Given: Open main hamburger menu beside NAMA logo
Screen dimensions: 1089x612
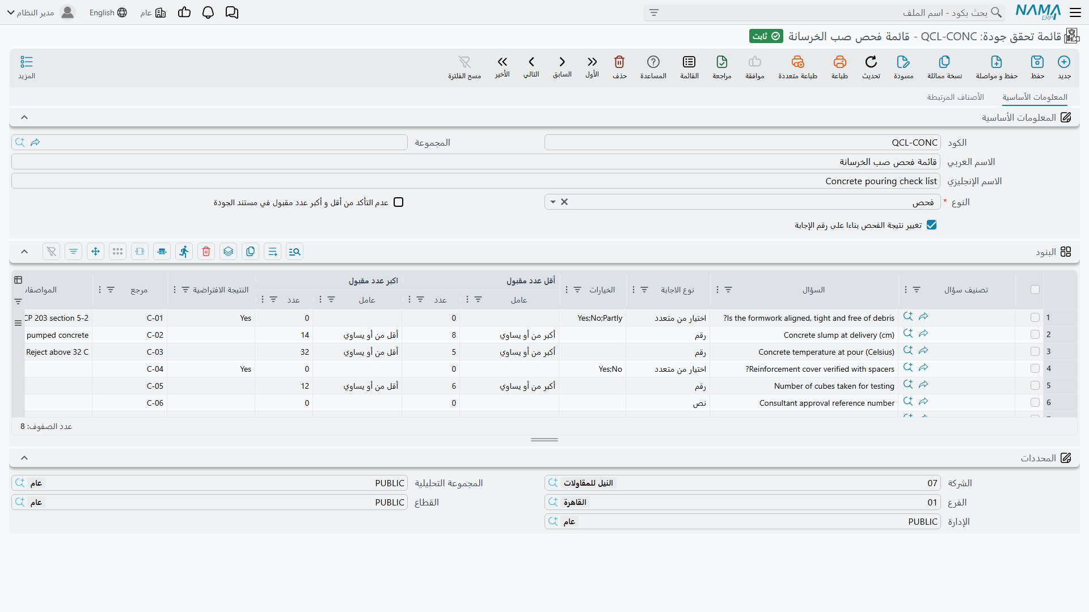Looking at the screenshot, I should point(1075,12).
